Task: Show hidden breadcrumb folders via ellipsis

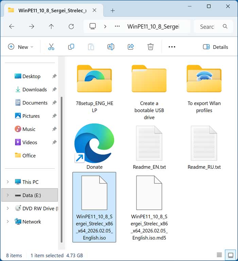Action: [x=117, y=26]
